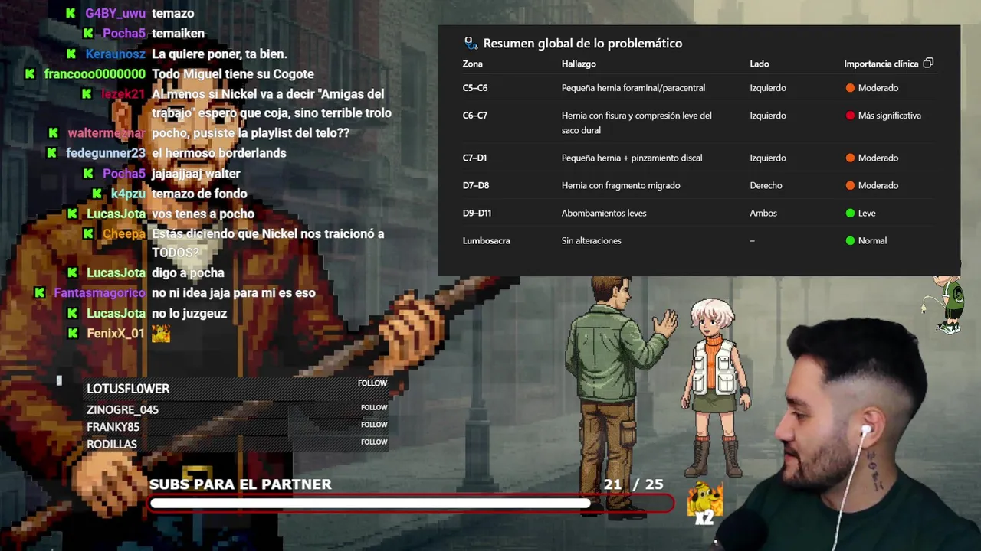Click the copy table icon beside Importancia clínica
981x551 pixels.
tap(928, 63)
